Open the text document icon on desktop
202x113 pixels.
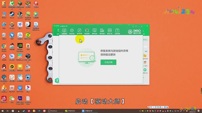click(x=28, y=100)
